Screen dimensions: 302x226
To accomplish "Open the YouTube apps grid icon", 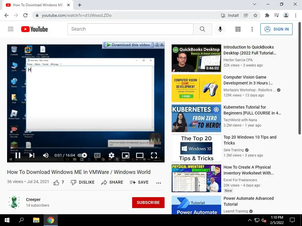I will click(238, 29).
